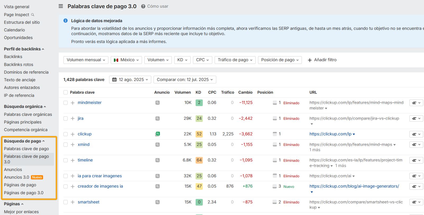
Task: Click the plus icon beside xmind
Action: coord(73,145)
